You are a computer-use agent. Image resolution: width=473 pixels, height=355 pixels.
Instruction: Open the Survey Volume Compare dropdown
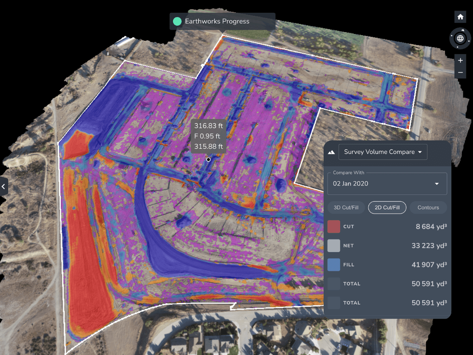pyautogui.click(x=383, y=152)
